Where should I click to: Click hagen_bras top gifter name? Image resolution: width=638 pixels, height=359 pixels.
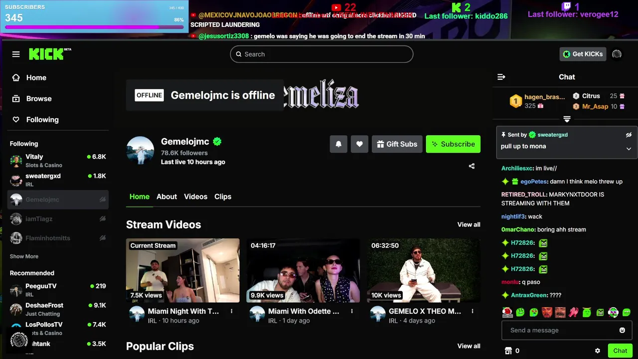click(544, 97)
